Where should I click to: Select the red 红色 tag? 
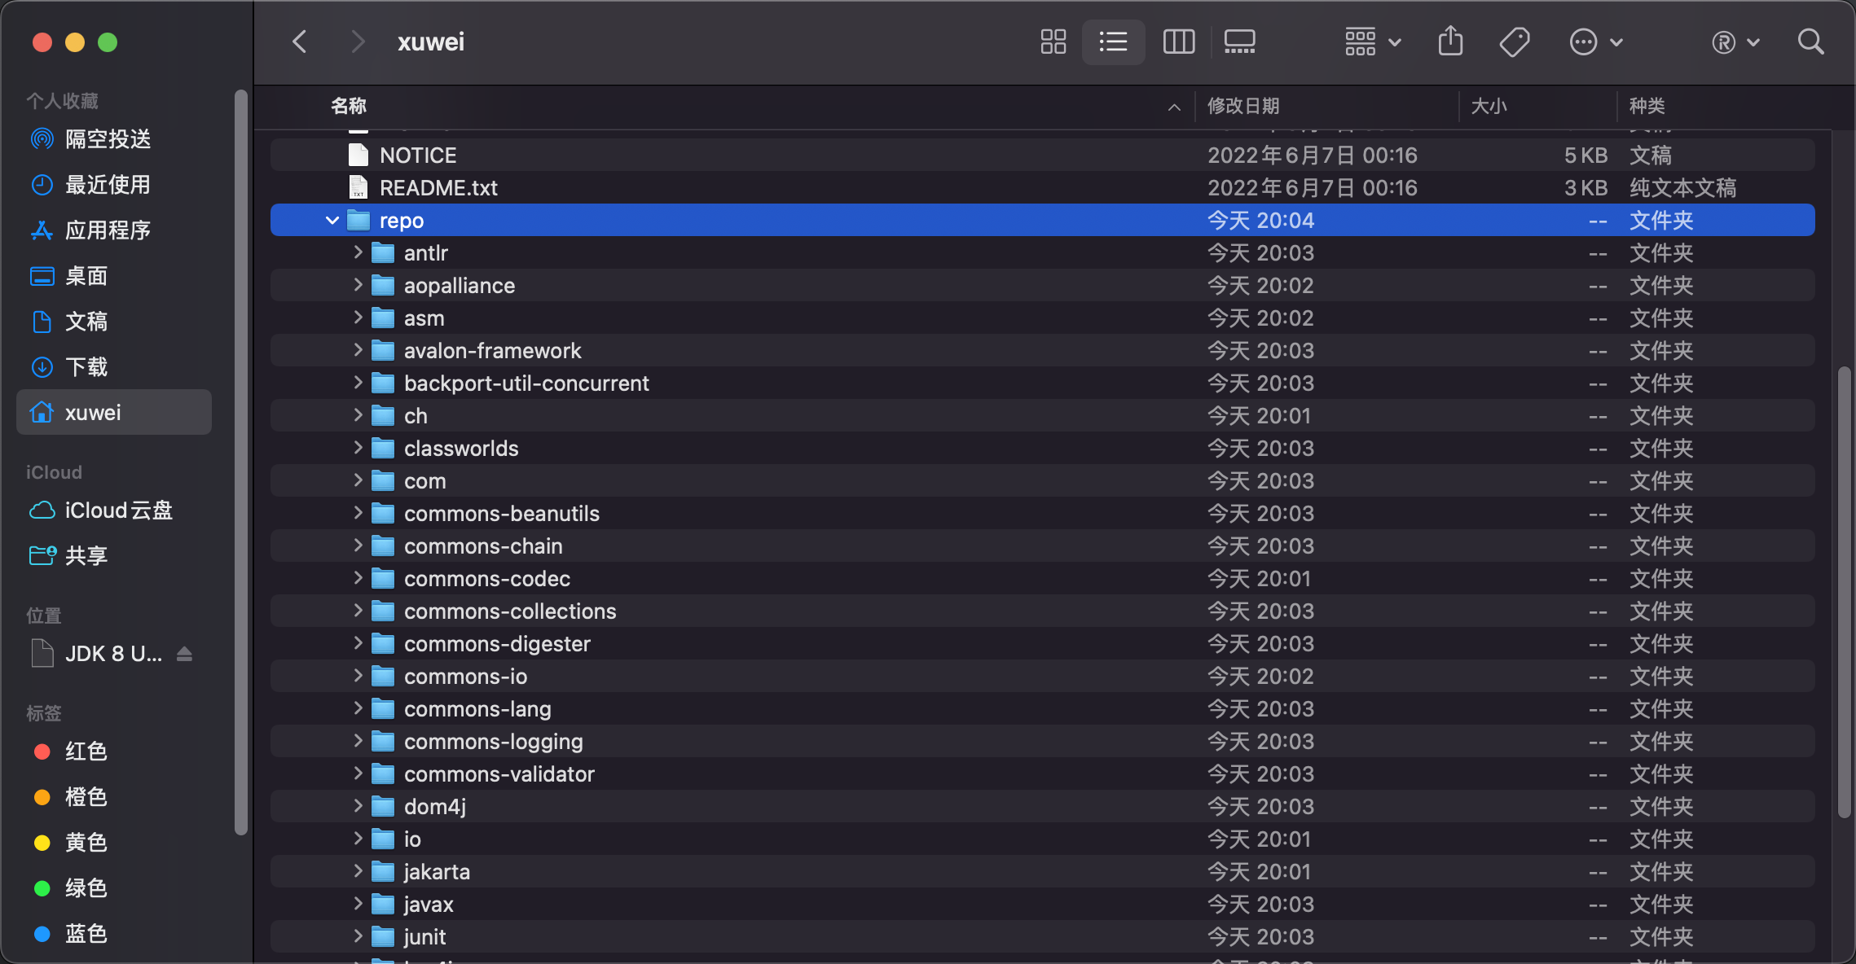85,751
